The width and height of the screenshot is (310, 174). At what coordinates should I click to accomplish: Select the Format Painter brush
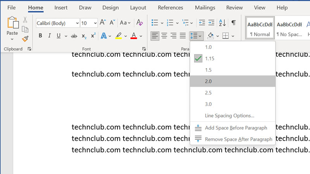(x=25, y=39)
